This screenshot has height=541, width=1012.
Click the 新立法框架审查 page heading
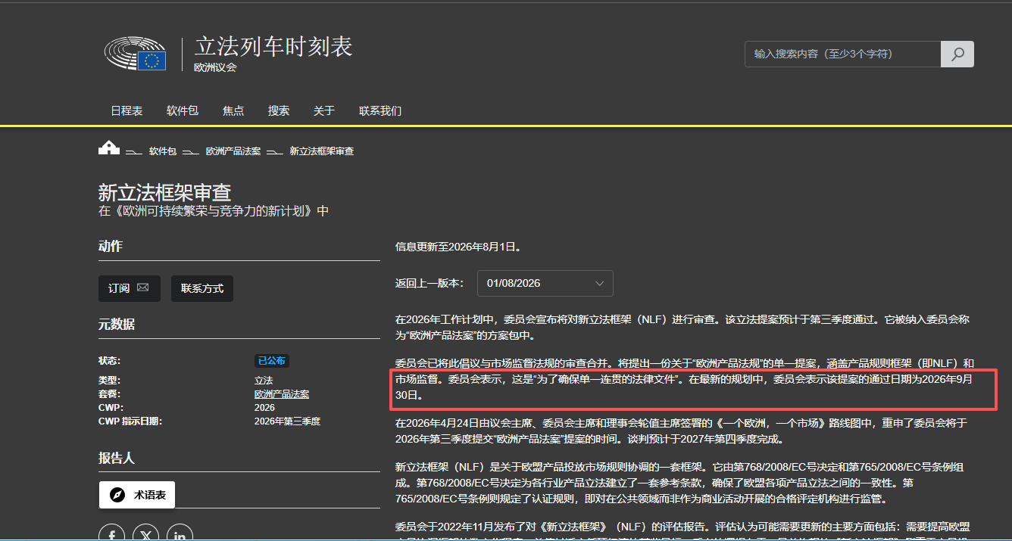[164, 192]
